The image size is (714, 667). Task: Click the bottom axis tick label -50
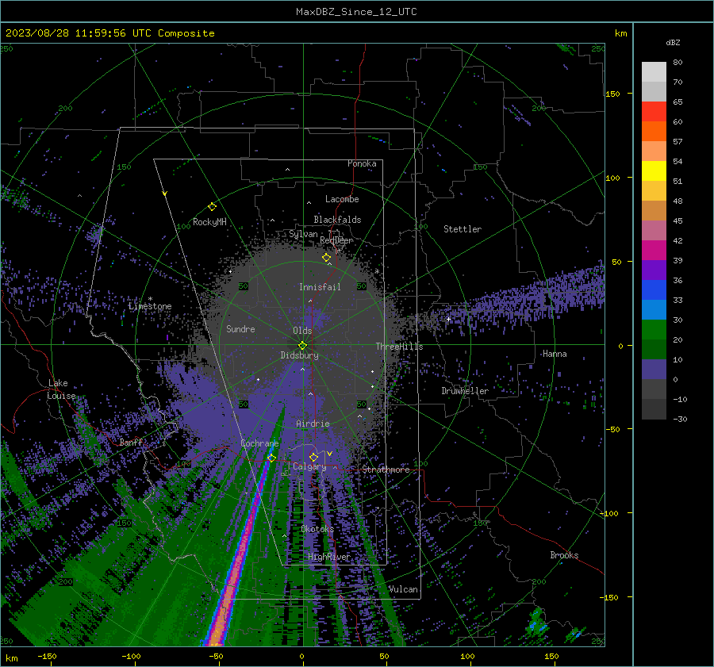click(x=216, y=656)
